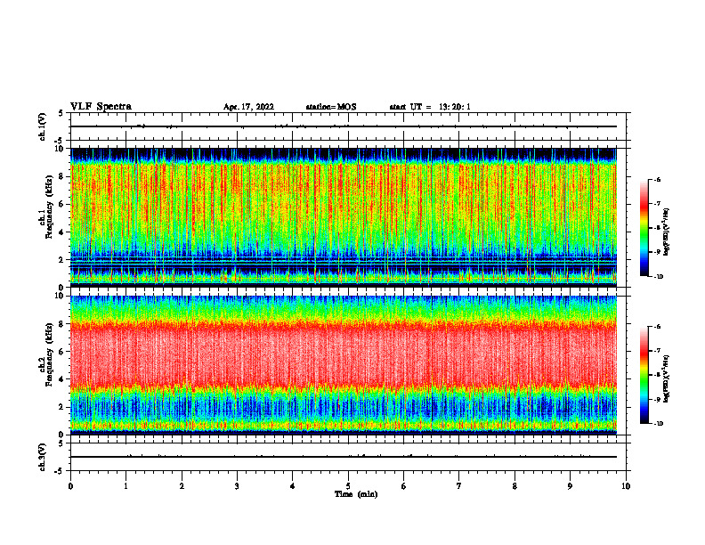Select the start UT time "13:20:1"
The height and width of the screenshot is (545, 705).
(x=455, y=107)
